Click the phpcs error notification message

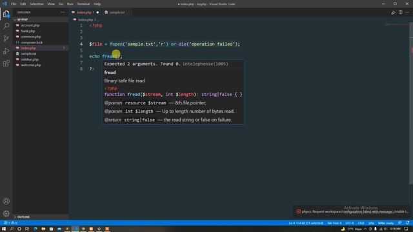(356, 211)
